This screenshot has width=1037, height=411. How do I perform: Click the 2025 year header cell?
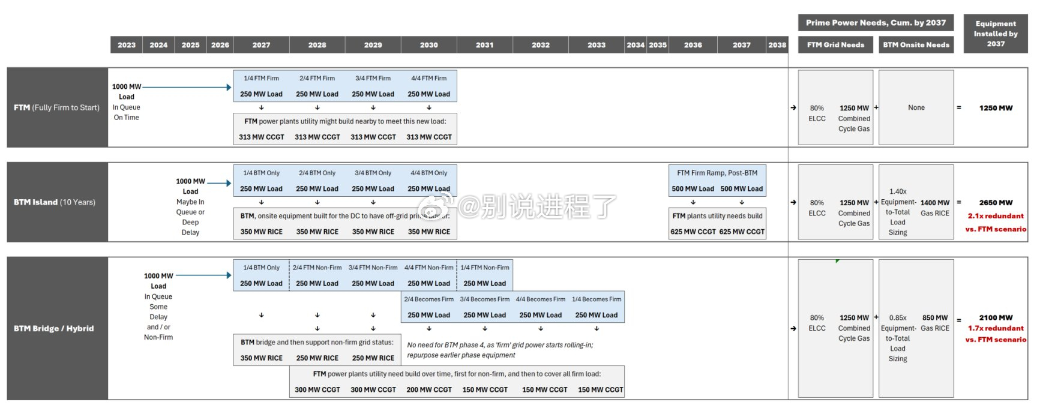(x=190, y=45)
